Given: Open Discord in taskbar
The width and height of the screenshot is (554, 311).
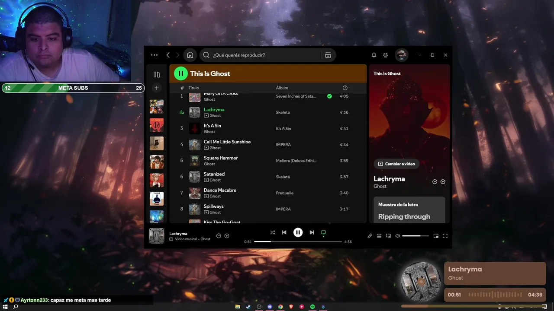Looking at the screenshot, I should [x=270, y=307].
